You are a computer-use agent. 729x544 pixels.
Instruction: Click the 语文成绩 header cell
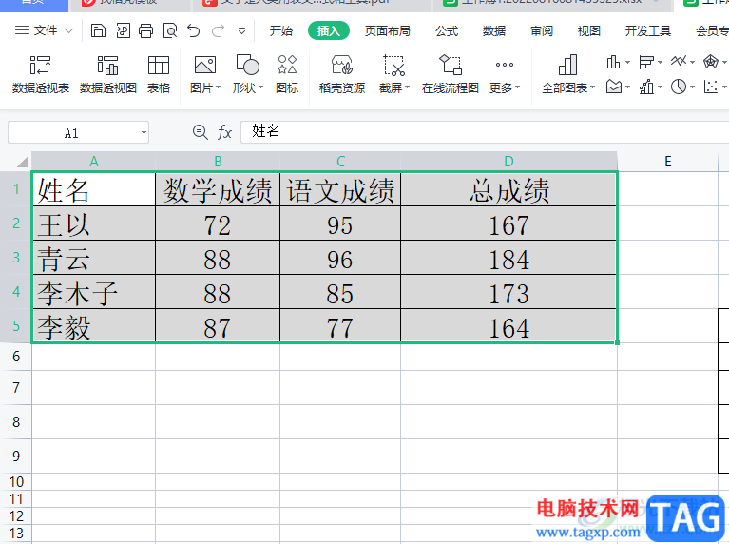[340, 189]
